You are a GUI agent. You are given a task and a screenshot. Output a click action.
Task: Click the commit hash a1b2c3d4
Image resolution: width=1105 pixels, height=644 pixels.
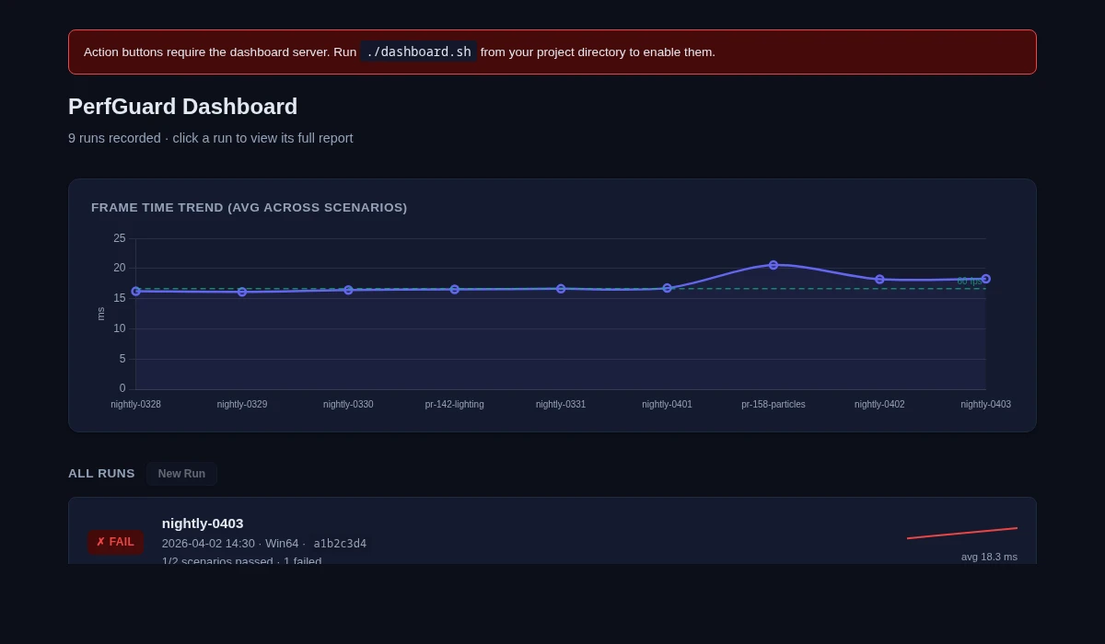coord(340,543)
